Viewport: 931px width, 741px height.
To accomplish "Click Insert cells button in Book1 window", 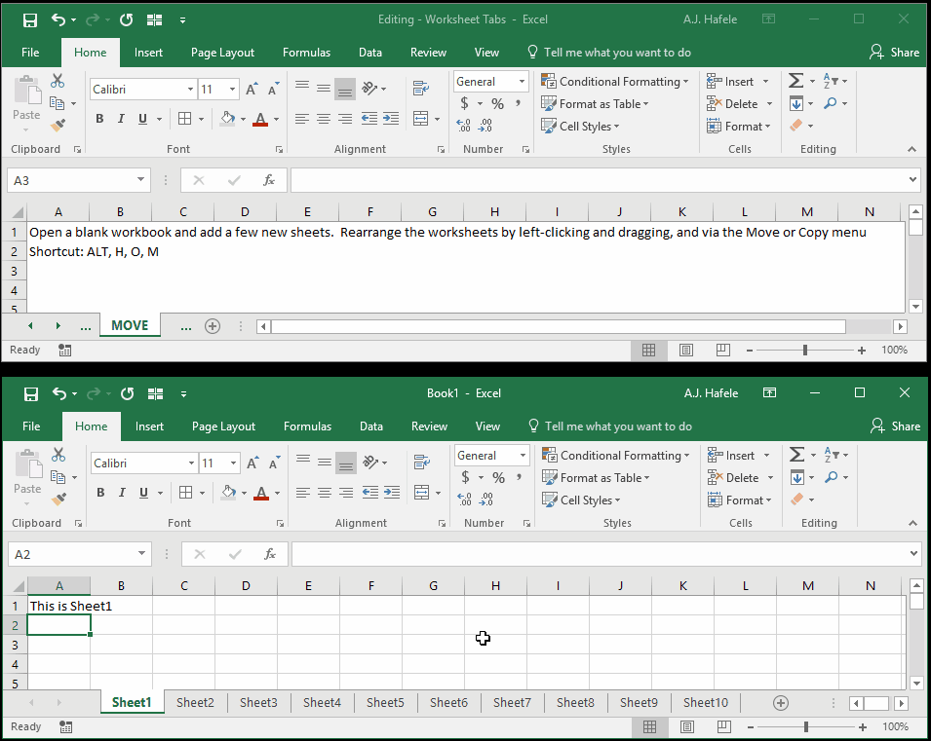I will point(731,456).
